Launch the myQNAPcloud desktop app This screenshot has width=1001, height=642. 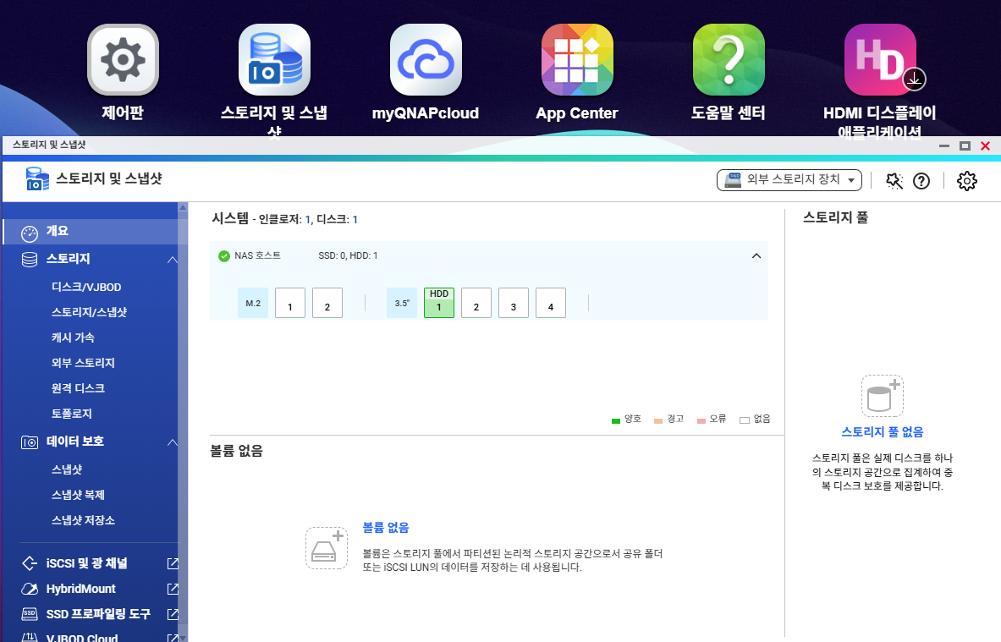tap(426, 60)
